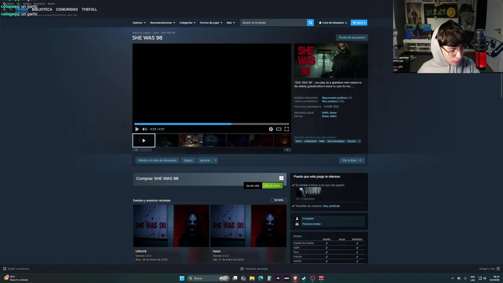Viewport: 503px width, 283px height.
Task: Focus the Buscar en la tienda field
Action: tap(274, 22)
